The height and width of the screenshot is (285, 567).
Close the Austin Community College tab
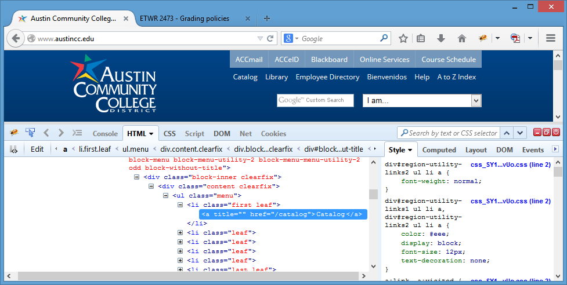(126, 19)
